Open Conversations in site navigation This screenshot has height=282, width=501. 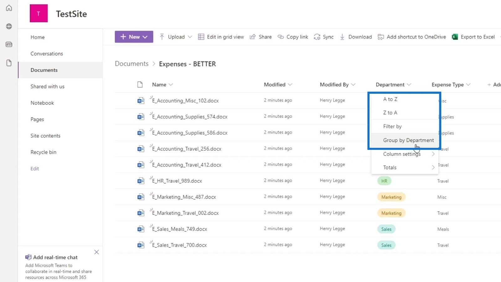47,54
